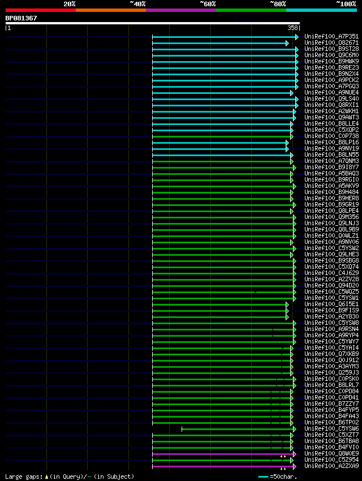Click the arrowhead ending the UniRef100_B9I8Y7 bar

(295, 168)
